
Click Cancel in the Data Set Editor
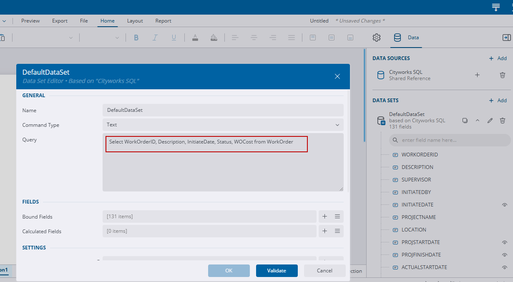(x=324, y=270)
